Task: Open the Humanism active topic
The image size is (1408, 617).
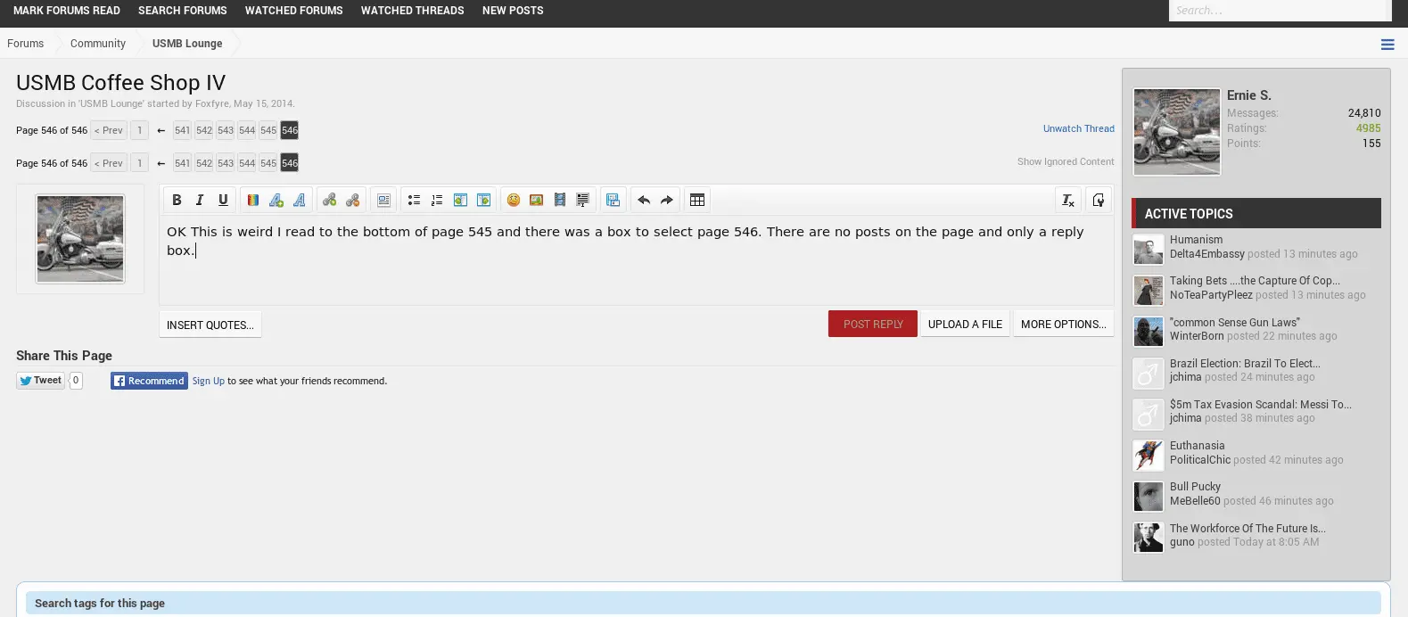Action: [1196, 240]
